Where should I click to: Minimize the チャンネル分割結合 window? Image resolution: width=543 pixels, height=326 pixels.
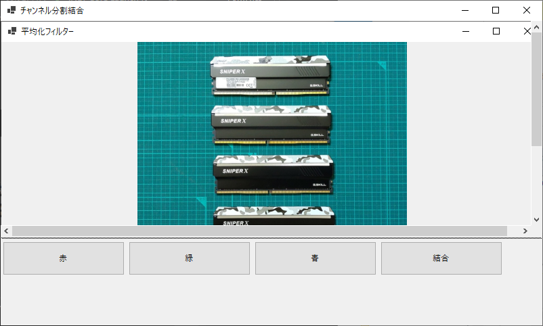point(465,10)
